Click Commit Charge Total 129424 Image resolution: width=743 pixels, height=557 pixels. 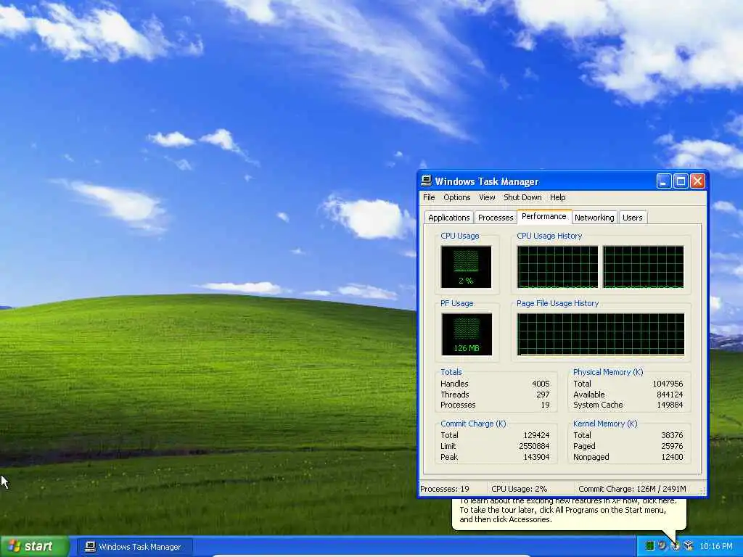[x=536, y=435]
